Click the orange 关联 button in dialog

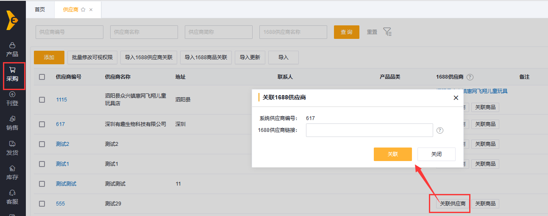(392, 154)
